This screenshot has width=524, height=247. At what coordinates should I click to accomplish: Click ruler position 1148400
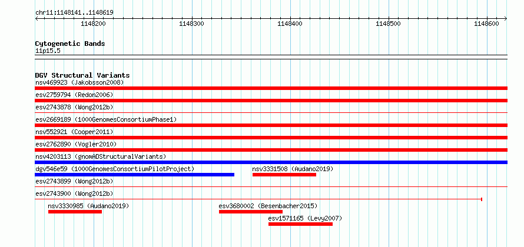click(x=290, y=24)
